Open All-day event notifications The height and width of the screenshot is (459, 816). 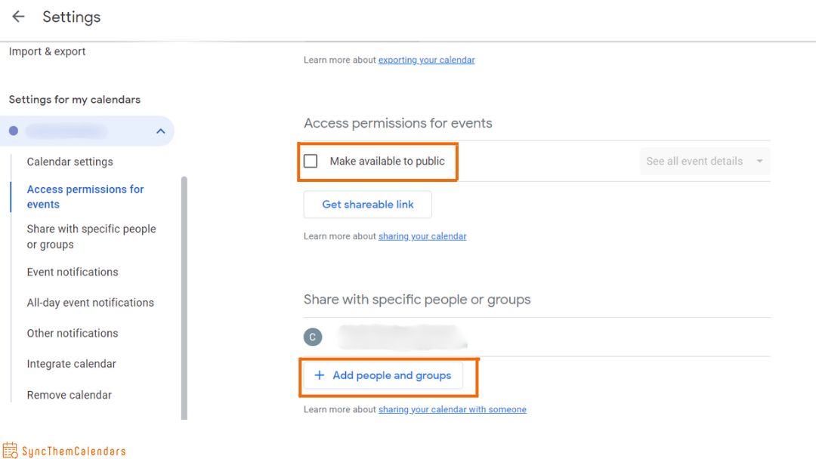90,303
